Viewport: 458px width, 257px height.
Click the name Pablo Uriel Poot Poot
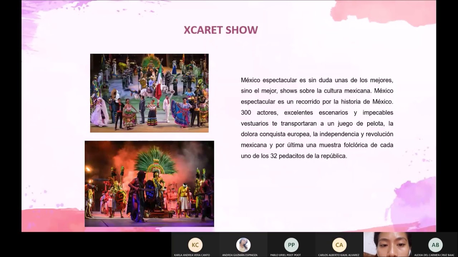(286, 255)
